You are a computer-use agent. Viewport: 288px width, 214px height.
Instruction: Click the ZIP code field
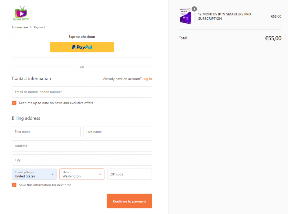coord(129,174)
